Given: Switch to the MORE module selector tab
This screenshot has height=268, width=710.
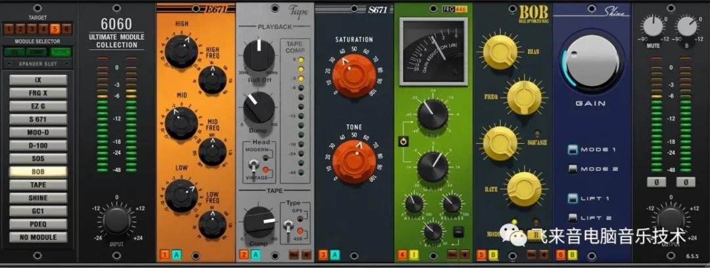Looking at the screenshot, I should coord(60,52).
